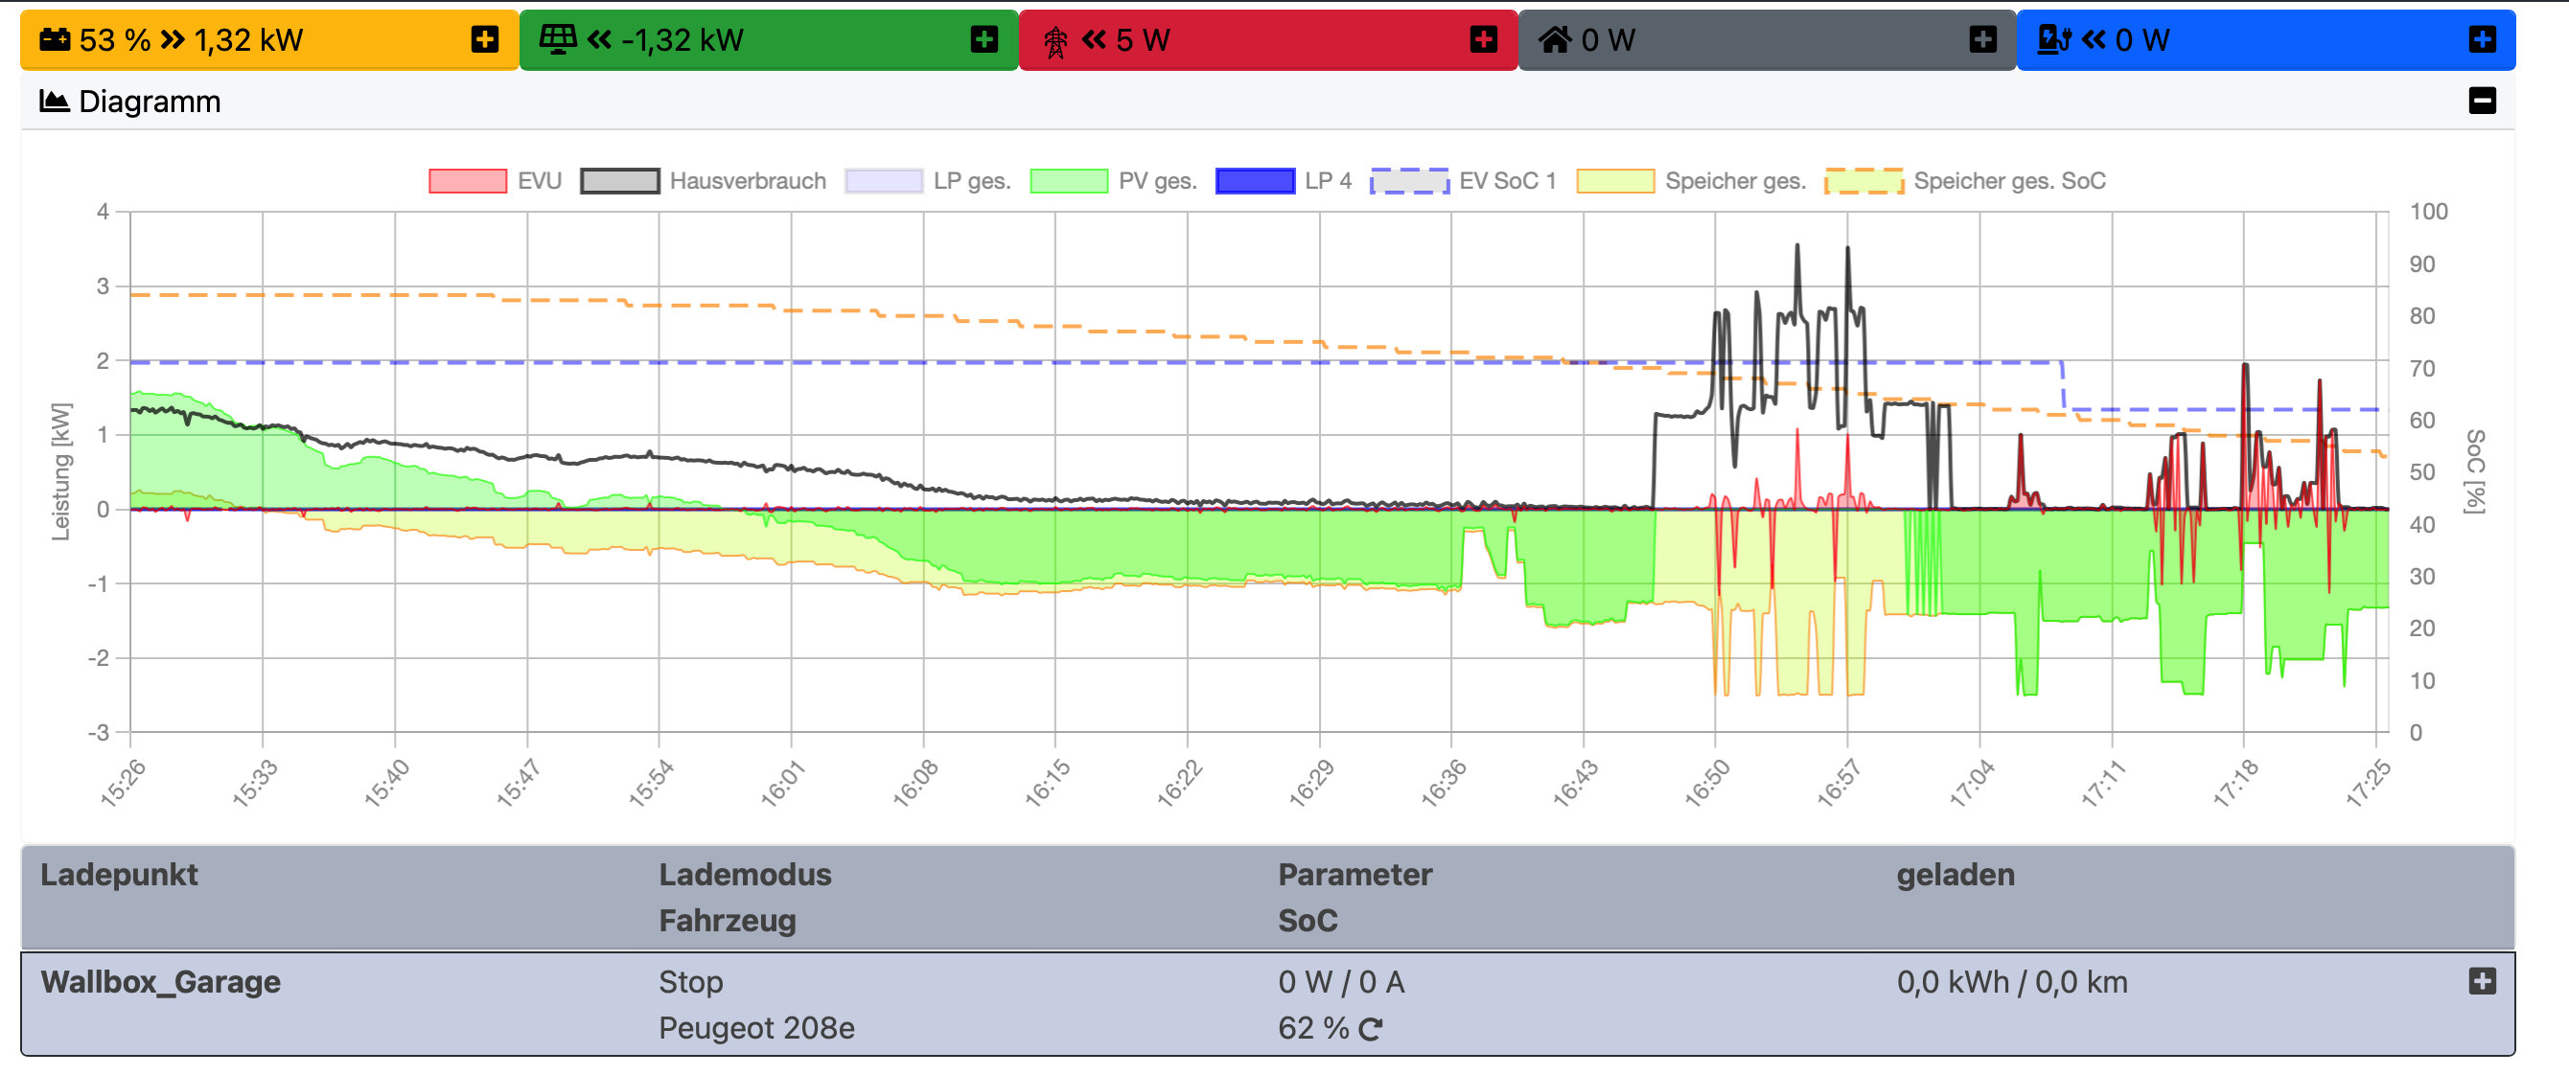Click the solar panel icon in the green panel

[x=558, y=40]
